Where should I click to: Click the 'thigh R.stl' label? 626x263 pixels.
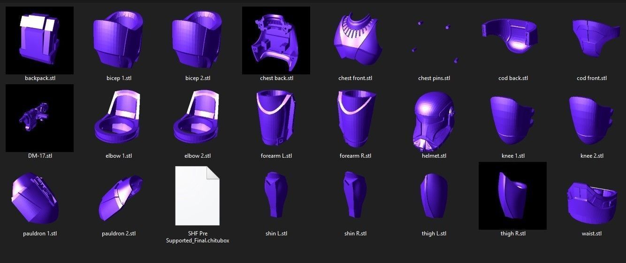click(513, 234)
